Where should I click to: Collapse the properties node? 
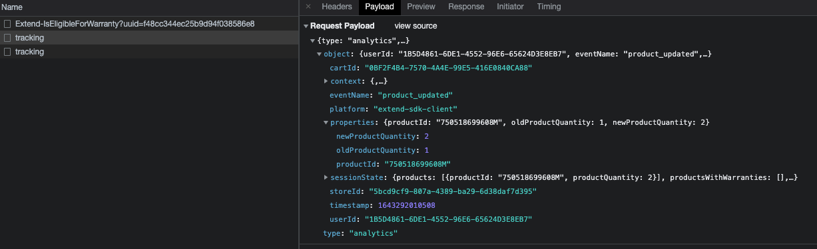326,122
